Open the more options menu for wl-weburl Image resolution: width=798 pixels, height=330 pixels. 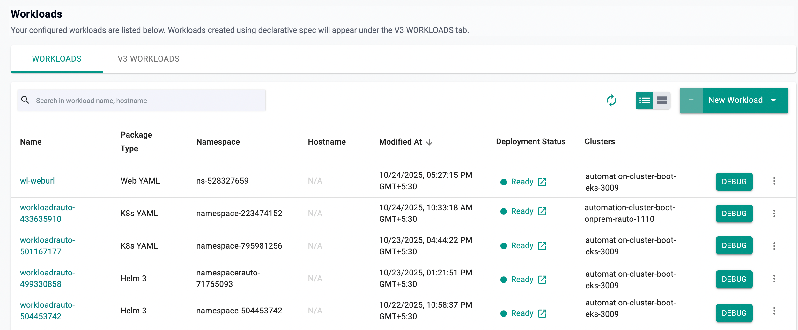click(x=774, y=181)
